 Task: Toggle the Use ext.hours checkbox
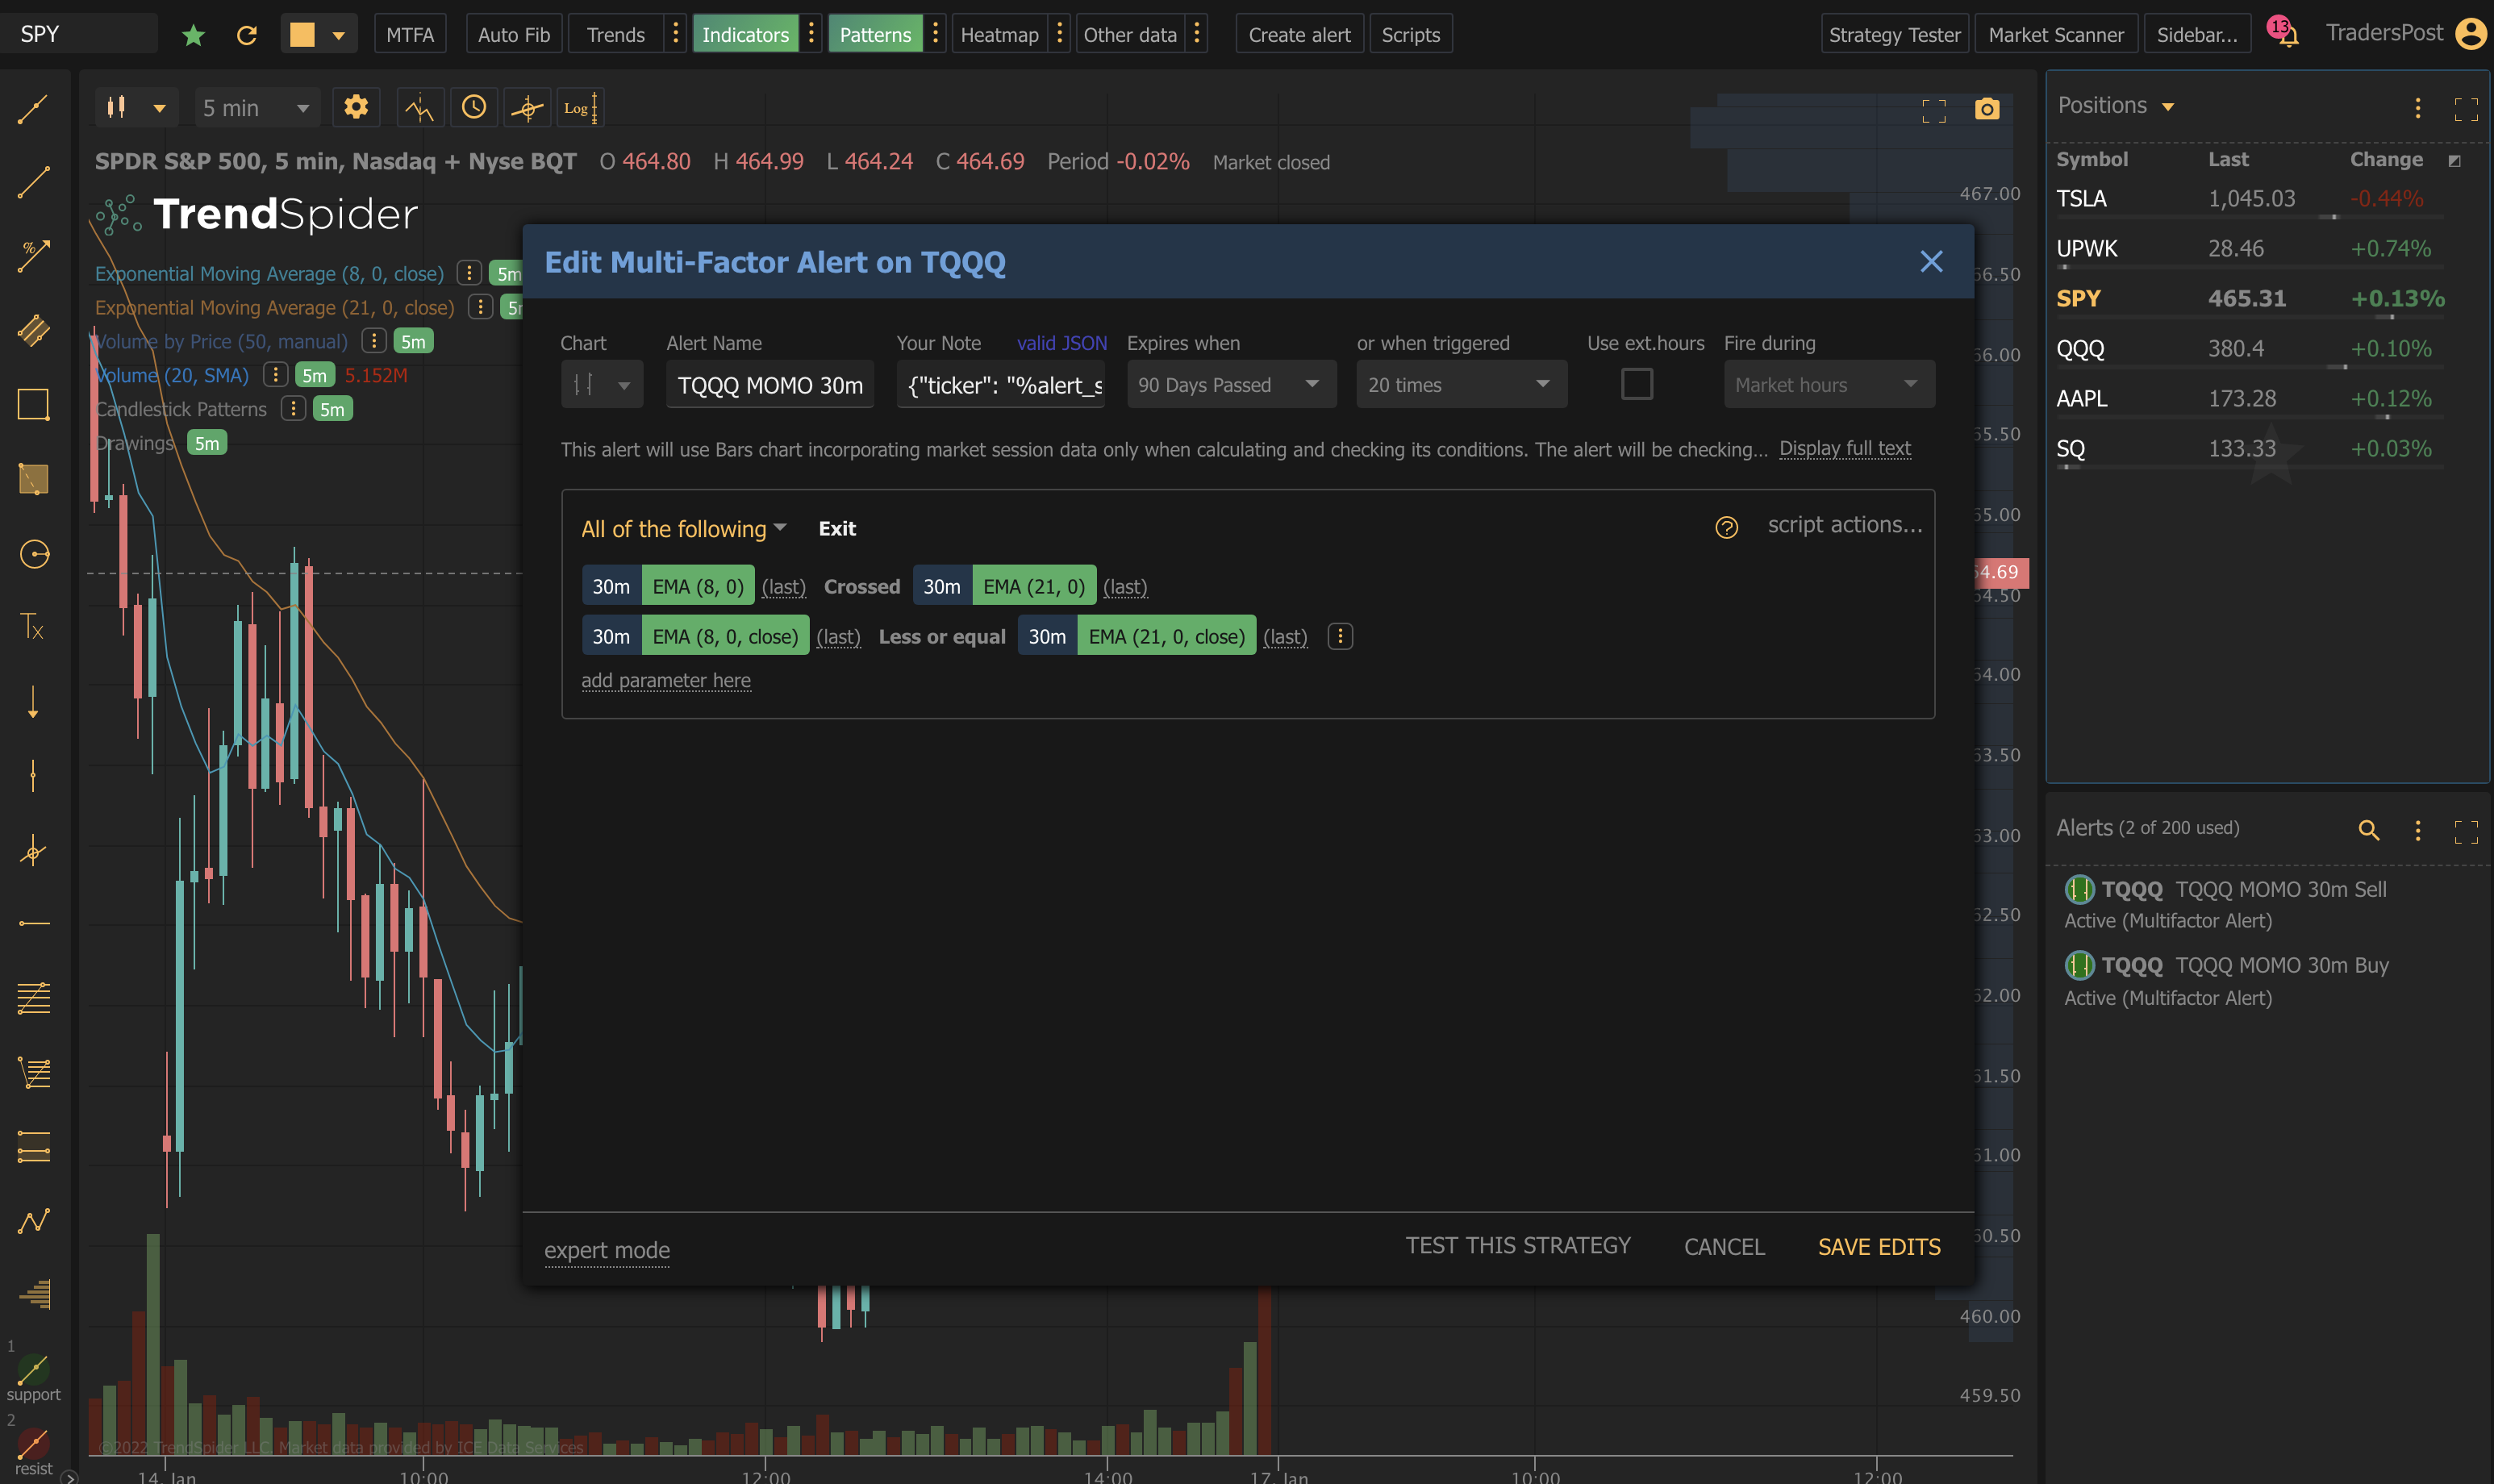1636,384
